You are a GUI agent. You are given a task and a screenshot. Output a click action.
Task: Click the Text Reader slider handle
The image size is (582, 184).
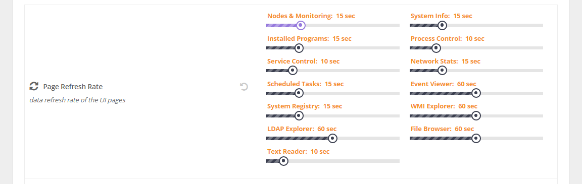click(x=283, y=161)
